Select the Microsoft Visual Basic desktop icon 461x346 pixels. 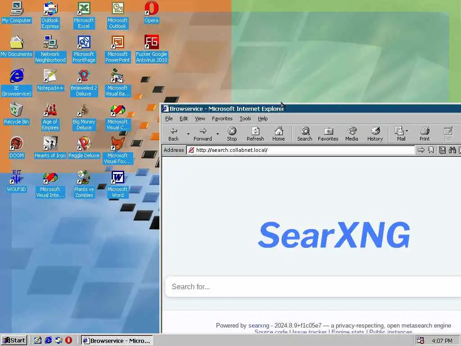(x=118, y=83)
